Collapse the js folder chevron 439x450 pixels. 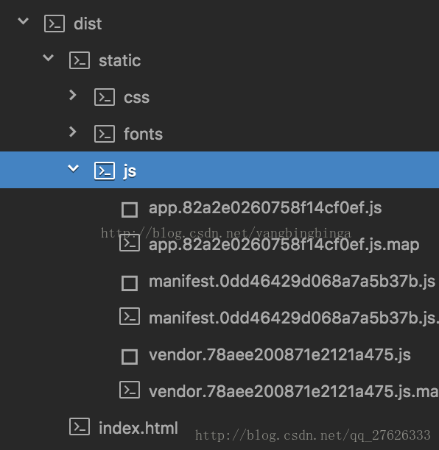[x=74, y=168]
